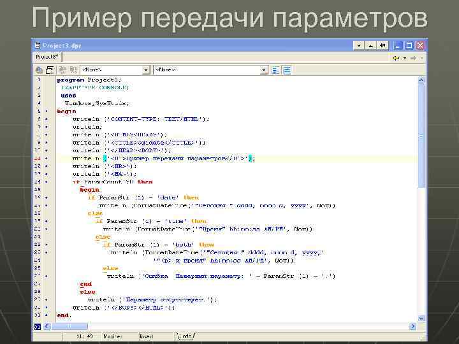
Task: Click the horizontal scrollbar thumb
Action: pyautogui.click(x=69, y=326)
